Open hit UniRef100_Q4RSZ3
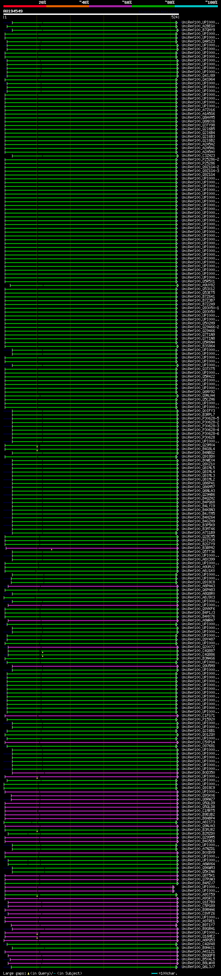 click(198, 42)
